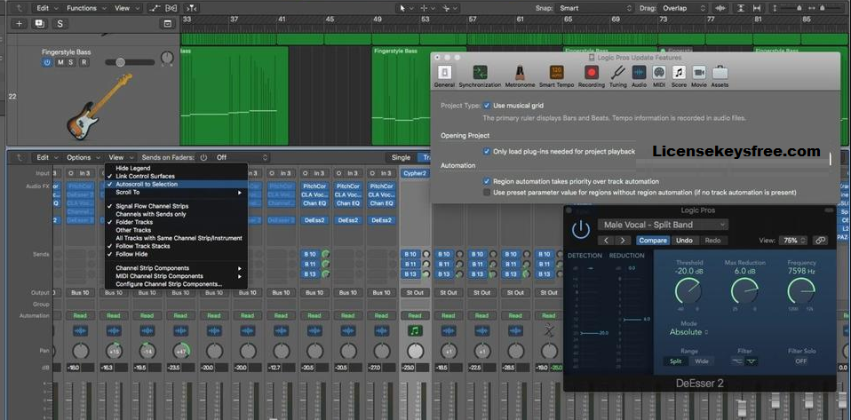Viewport: 851px width, 420px height.
Task: Select Split range in DeEsser 2
Action: click(675, 361)
